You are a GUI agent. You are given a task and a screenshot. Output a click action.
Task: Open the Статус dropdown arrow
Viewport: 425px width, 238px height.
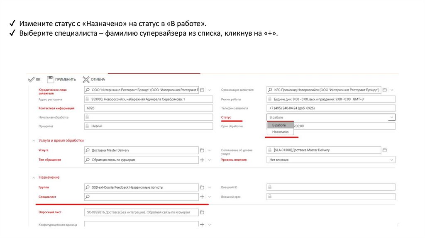[x=391, y=117]
